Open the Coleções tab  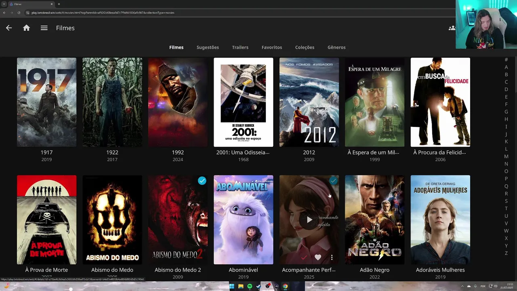pyautogui.click(x=305, y=47)
